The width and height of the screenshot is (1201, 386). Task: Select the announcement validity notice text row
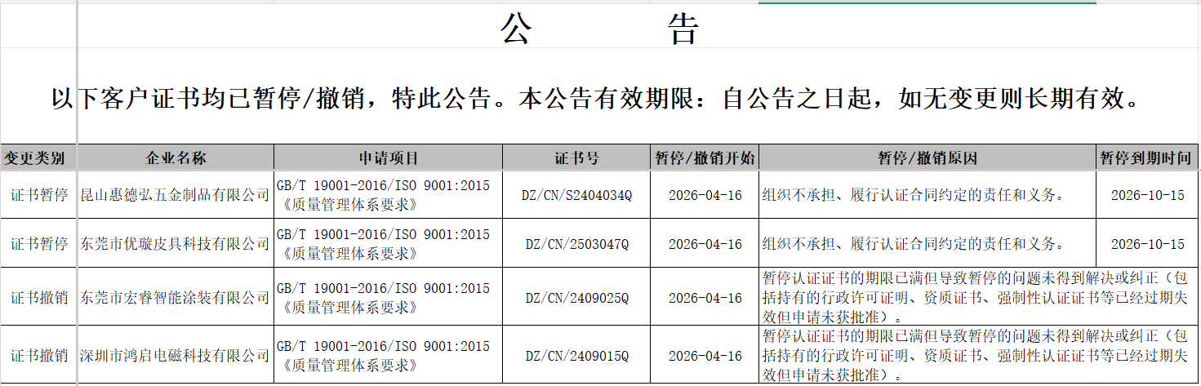coord(594,100)
